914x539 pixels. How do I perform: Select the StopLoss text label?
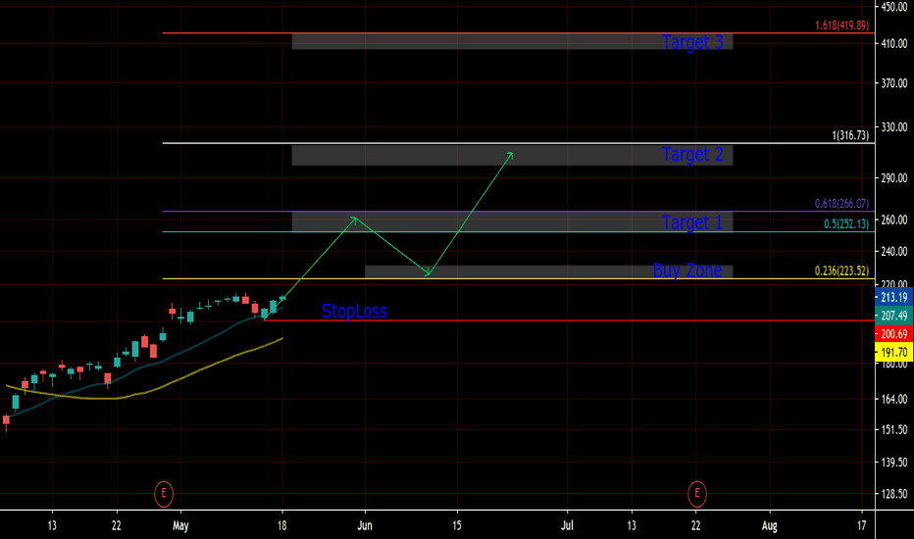(x=354, y=312)
